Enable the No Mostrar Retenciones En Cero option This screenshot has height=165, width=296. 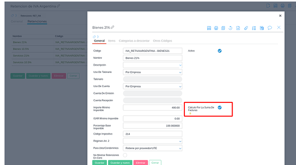click(x=125, y=155)
